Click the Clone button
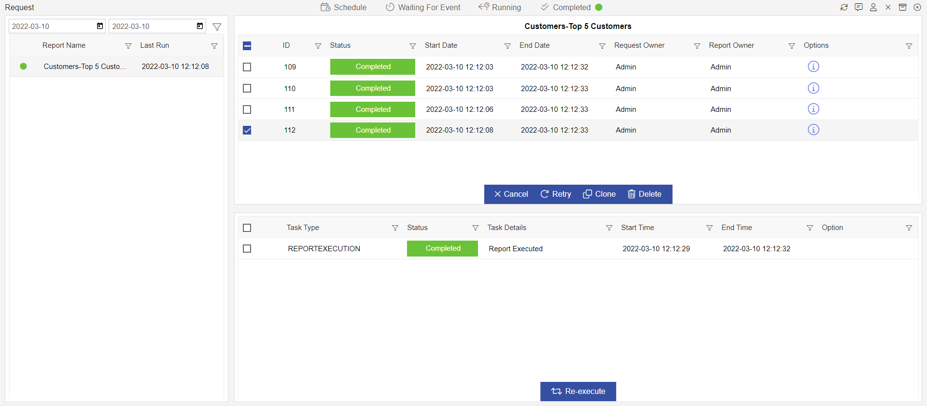This screenshot has width=927, height=406. click(599, 194)
